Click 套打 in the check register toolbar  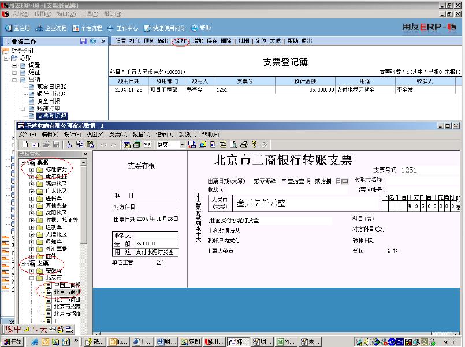tap(180, 41)
